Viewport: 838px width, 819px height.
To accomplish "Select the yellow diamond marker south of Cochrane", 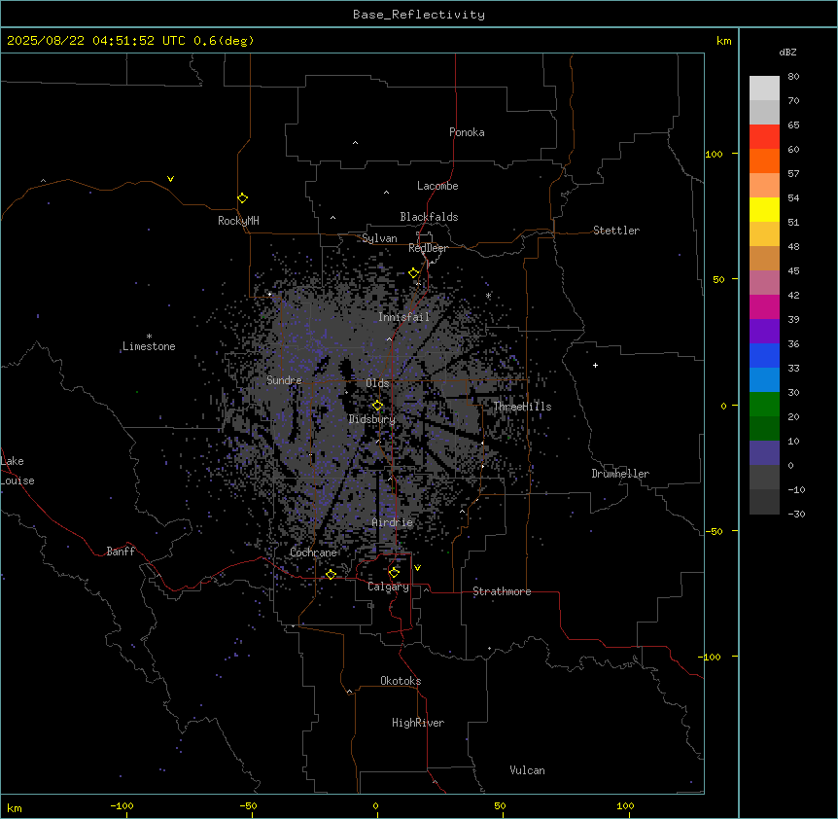I will point(331,574).
